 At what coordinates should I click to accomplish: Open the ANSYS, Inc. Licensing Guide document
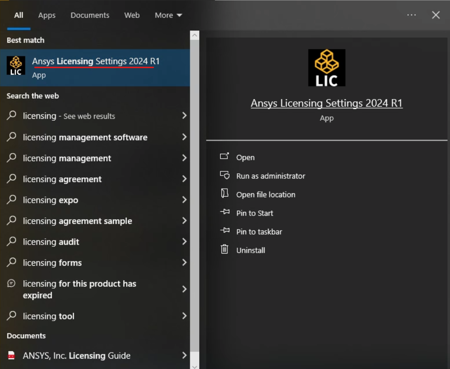point(76,355)
